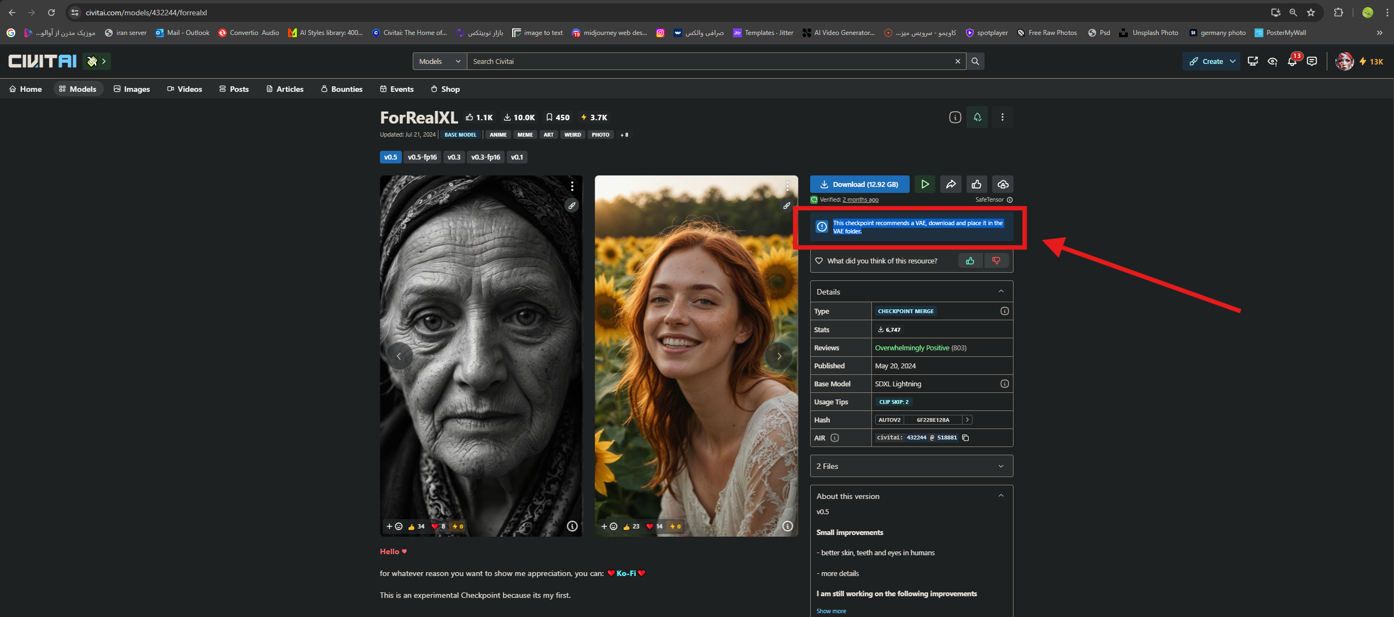Click the cloud save icon beside like button
1394x617 pixels.
tap(1003, 184)
